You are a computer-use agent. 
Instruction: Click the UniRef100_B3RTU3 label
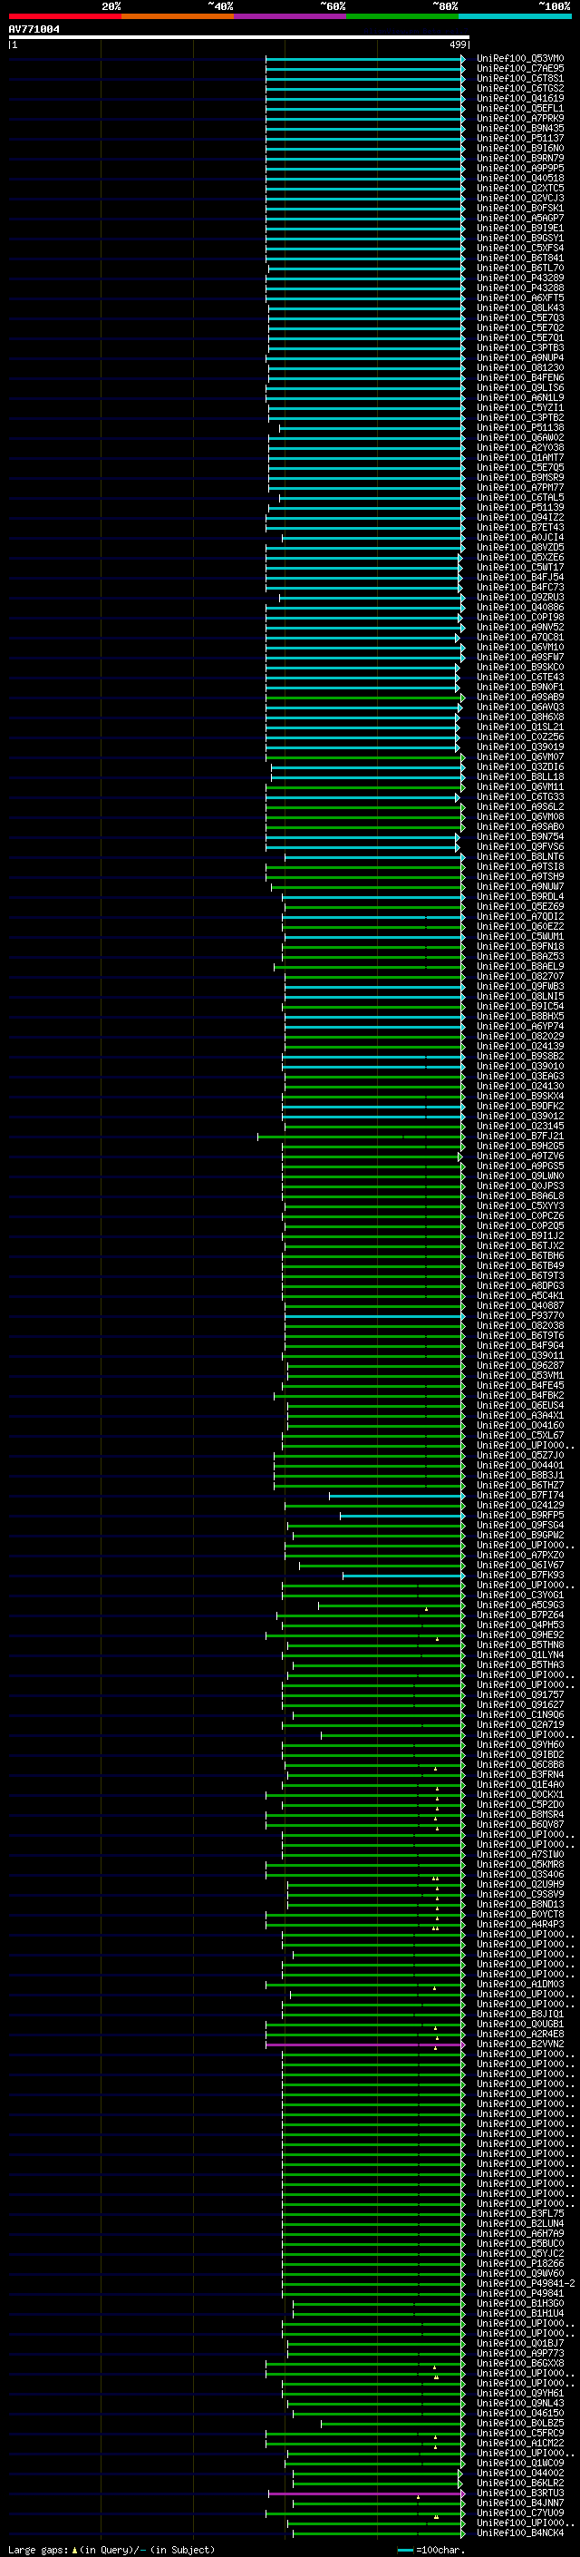(x=519, y=2494)
